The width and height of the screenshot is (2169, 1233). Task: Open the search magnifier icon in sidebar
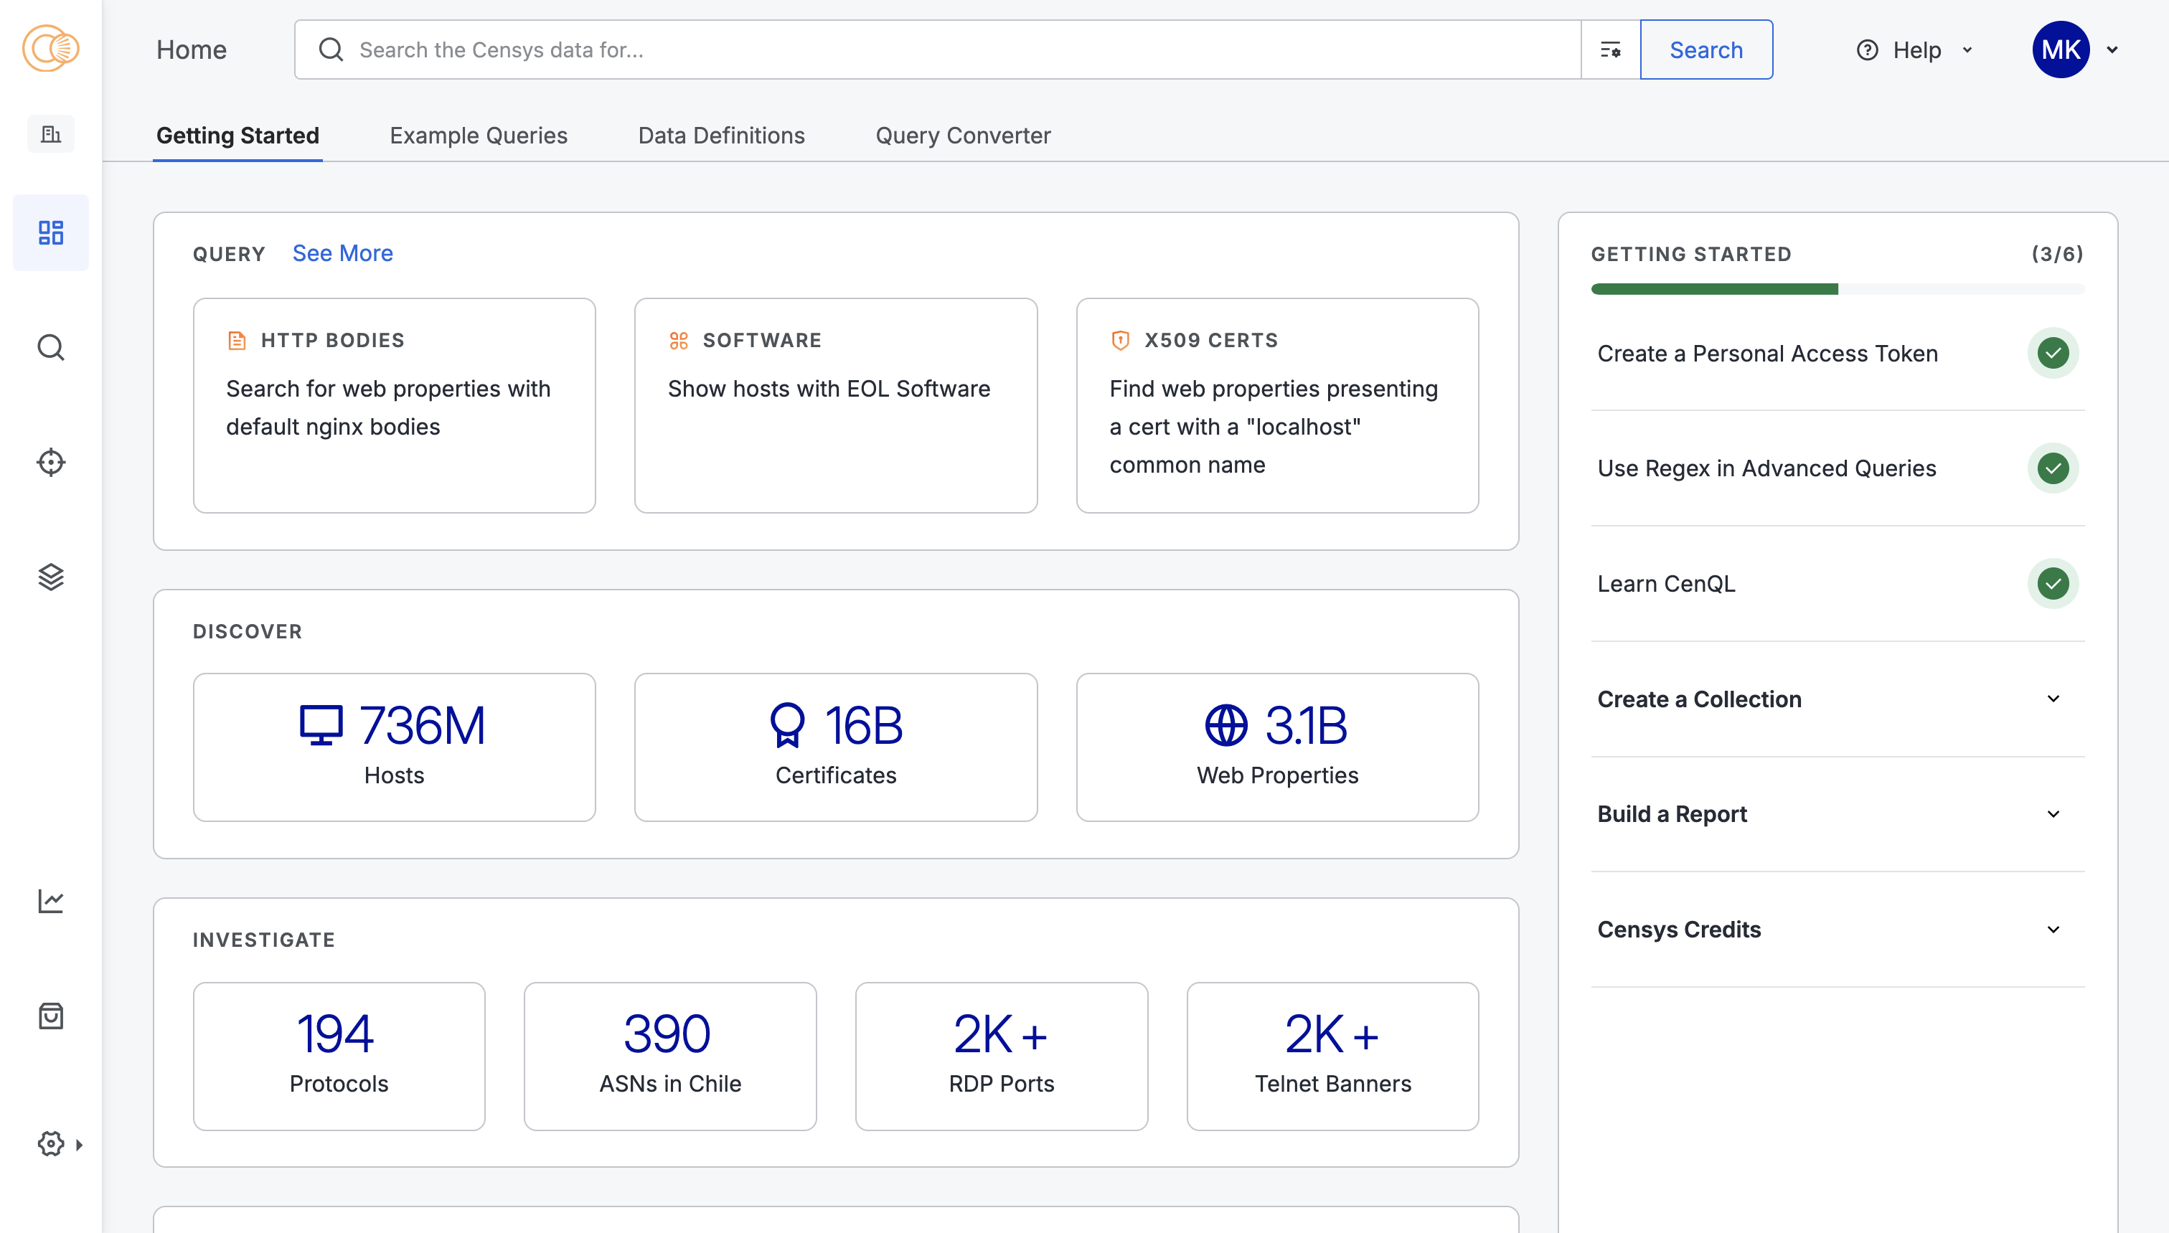(x=51, y=347)
